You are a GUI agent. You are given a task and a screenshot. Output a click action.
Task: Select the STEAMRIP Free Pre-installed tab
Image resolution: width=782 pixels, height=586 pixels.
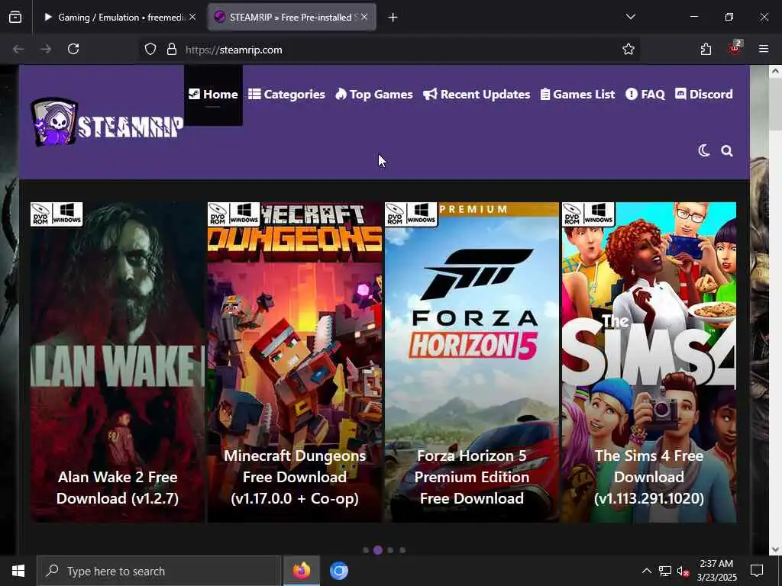292,18
